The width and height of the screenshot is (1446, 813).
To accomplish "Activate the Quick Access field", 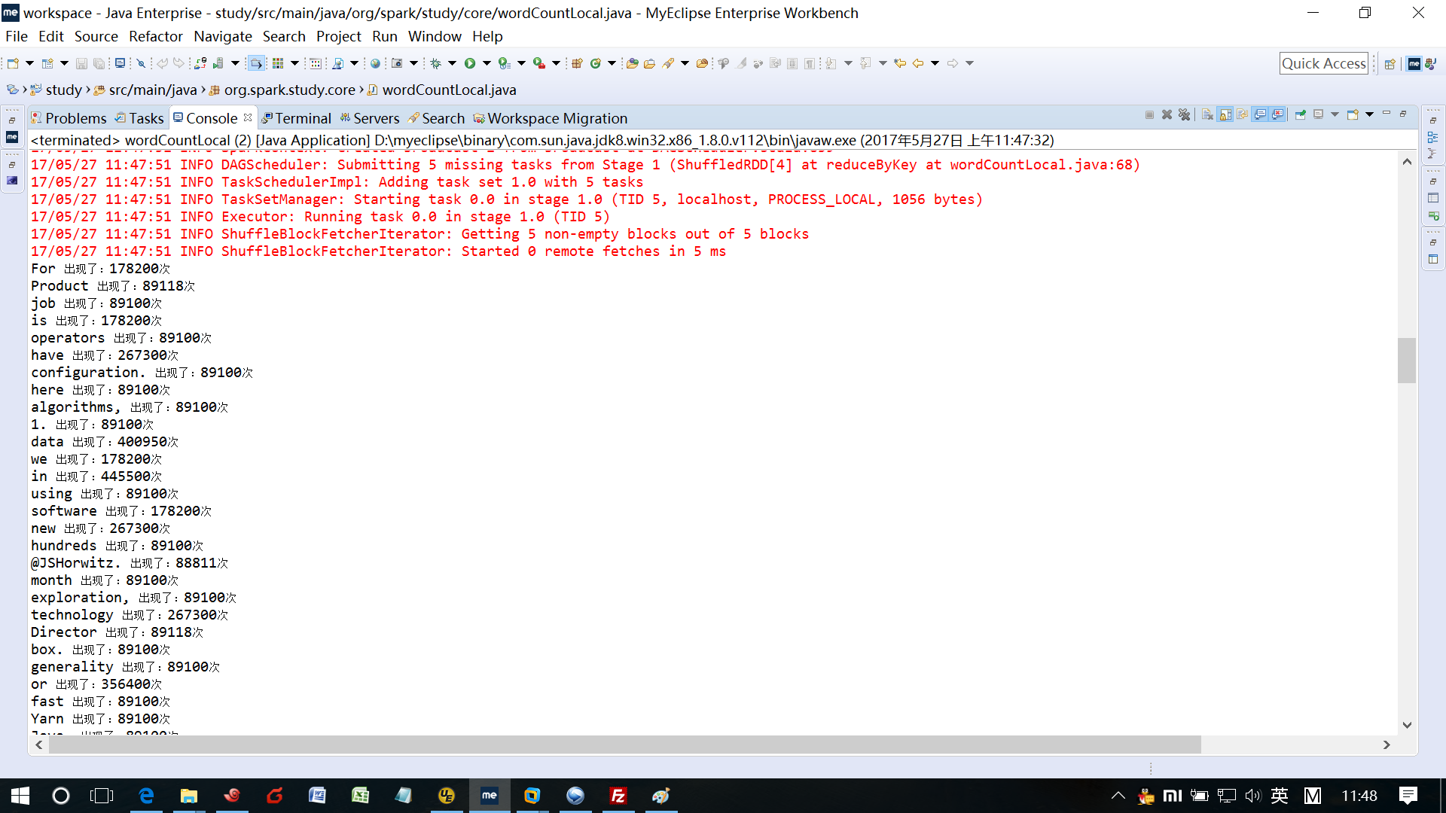I will (x=1323, y=63).
